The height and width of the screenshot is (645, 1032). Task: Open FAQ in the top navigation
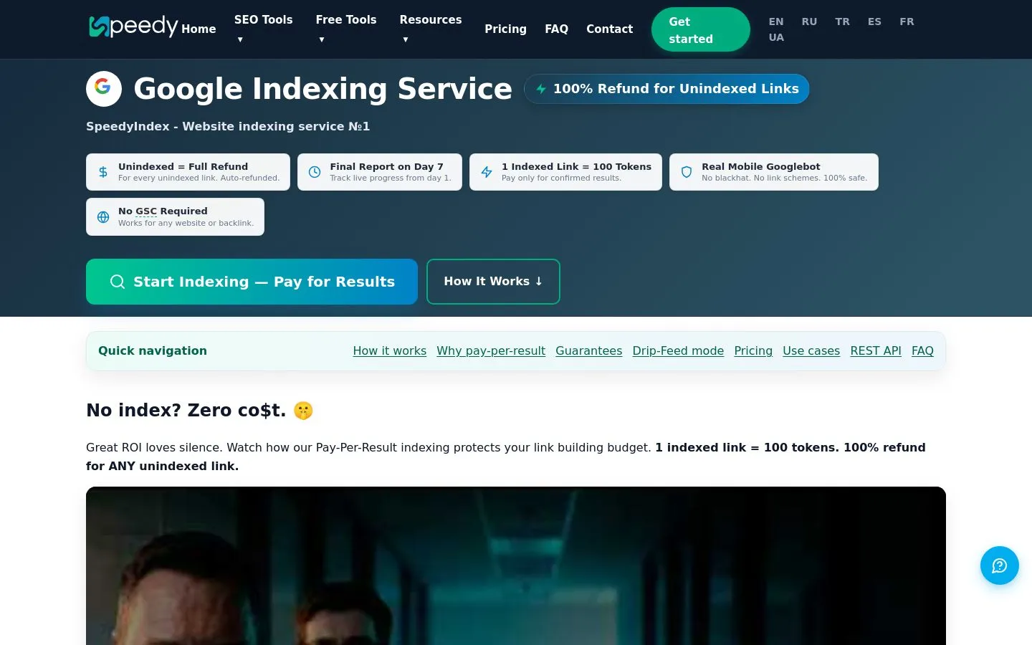click(556, 29)
